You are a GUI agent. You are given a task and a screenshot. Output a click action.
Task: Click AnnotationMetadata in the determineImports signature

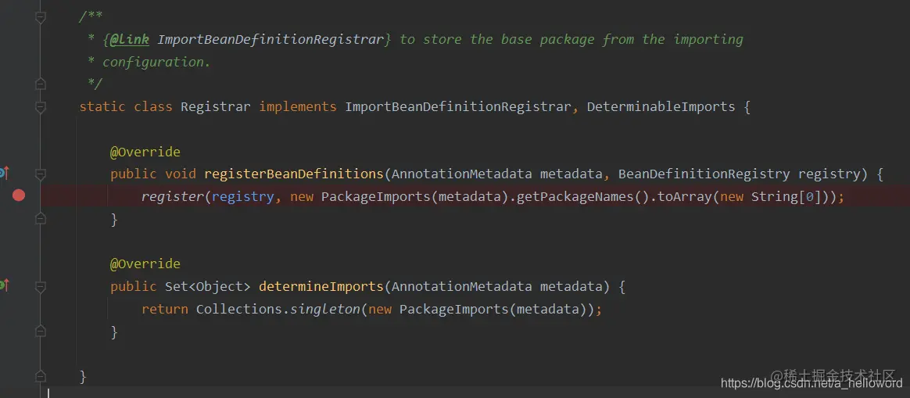click(x=461, y=287)
